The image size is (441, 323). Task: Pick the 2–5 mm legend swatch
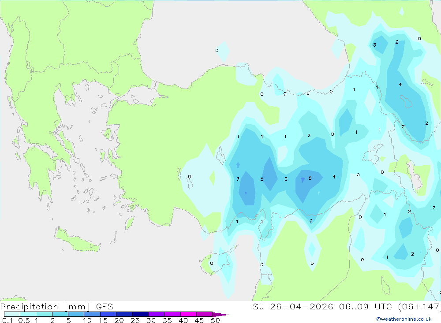pyautogui.click(x=60, y=314)
